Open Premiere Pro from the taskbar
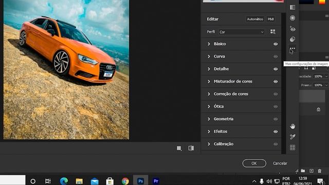329x185 pixels. [156, 181]
